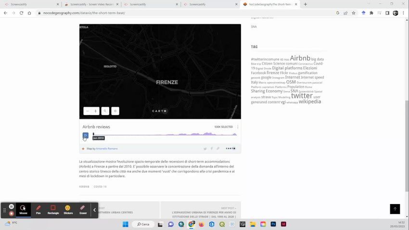Grab the Screencastify toolbar drag handle

pyautogui.click(x=4, y=210)
